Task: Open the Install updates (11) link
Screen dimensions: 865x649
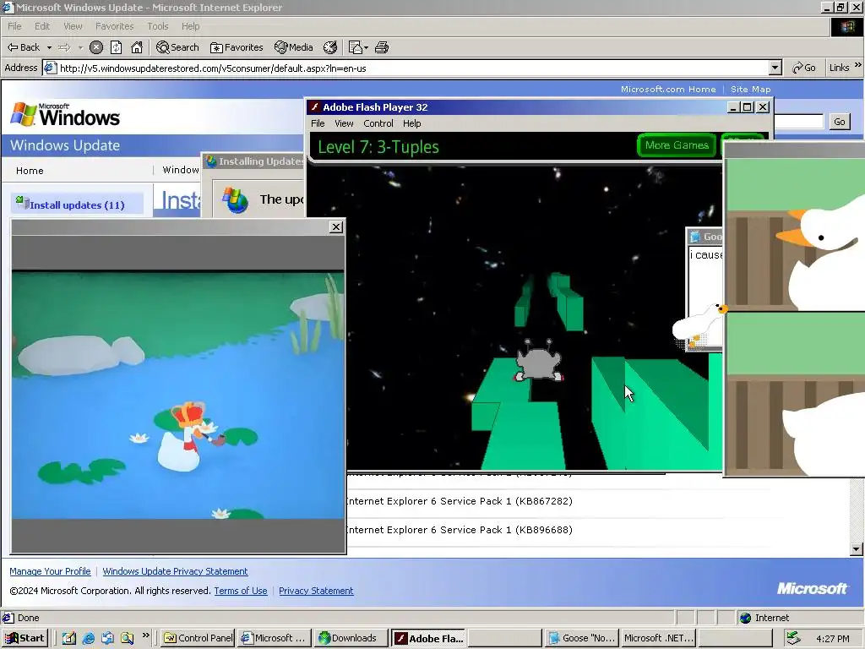Action: pyautogui.click(x=77, y=205)
